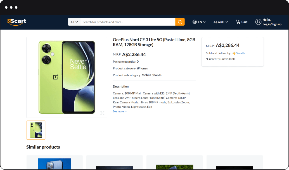Click the OnePlus Nord CE 3 Lite title
289x170 pixels.
click(154, 42)
